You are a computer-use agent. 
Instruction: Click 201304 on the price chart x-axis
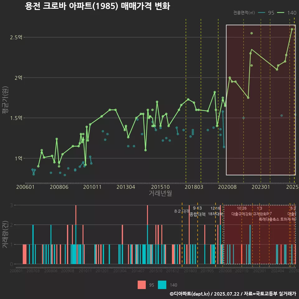tap(126, 187)
